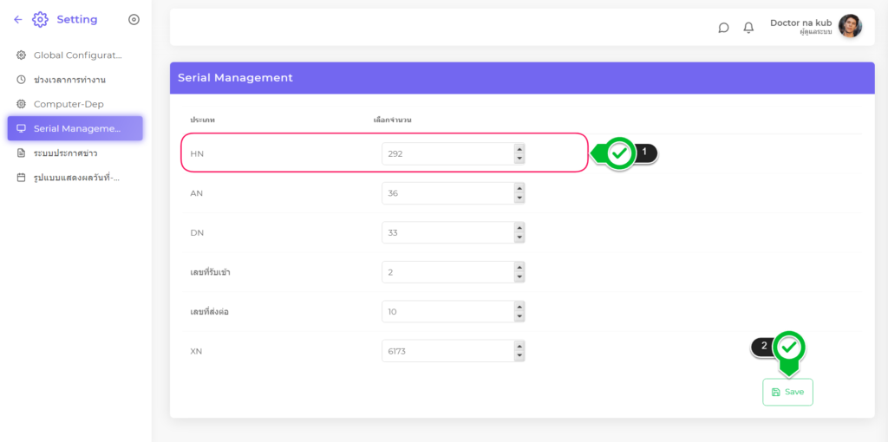The height and width of the screenshot is (442, 888).
Task: Open the chat message icon in top bar
Action: click(x=723, y=28)
